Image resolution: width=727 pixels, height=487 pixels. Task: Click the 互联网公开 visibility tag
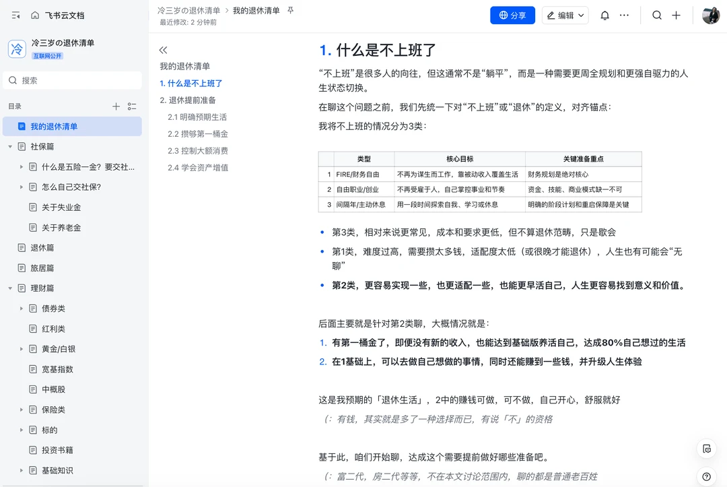(47, 56)
